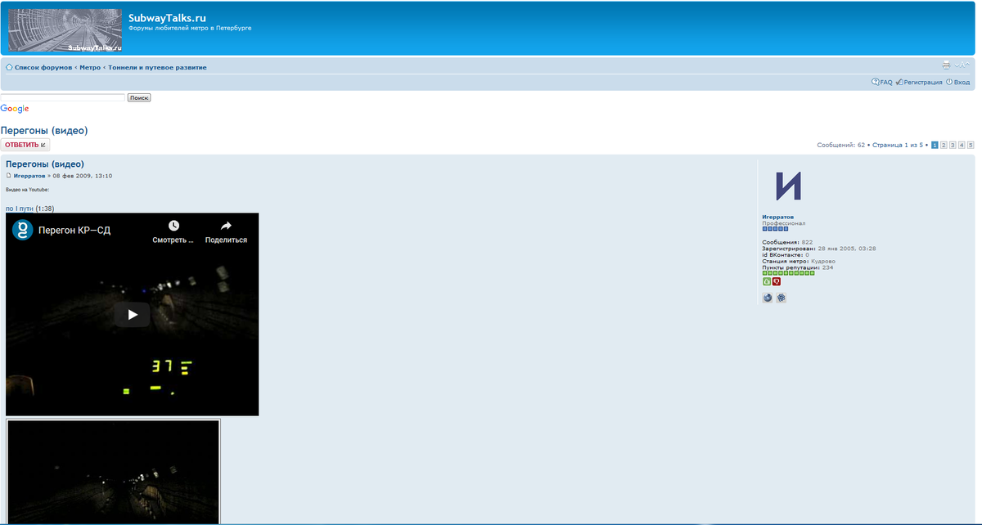Open the FAQ link

click(882, 82)
